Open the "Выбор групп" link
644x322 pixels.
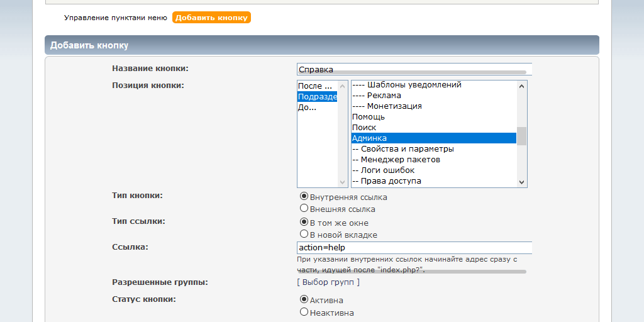pos(328,282)
